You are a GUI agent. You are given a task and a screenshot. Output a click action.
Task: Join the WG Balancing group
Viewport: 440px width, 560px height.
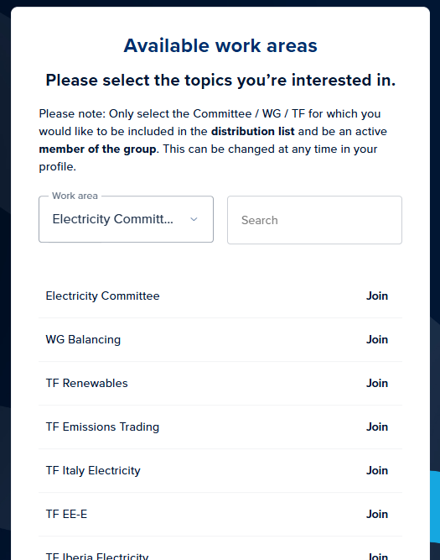(x=377, y=340)
